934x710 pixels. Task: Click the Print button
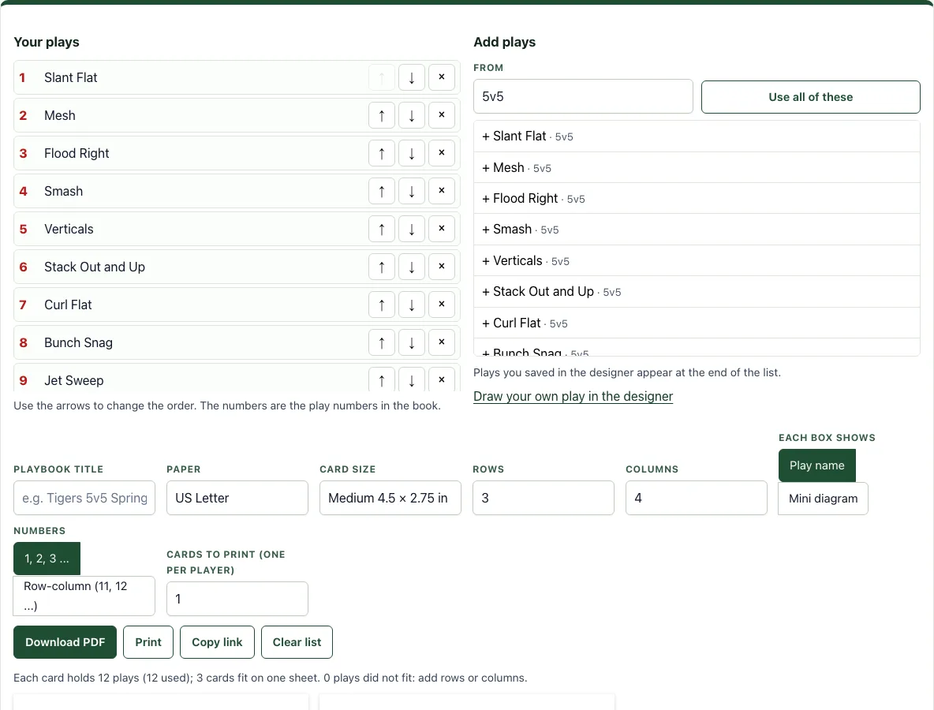coord(148,642)
